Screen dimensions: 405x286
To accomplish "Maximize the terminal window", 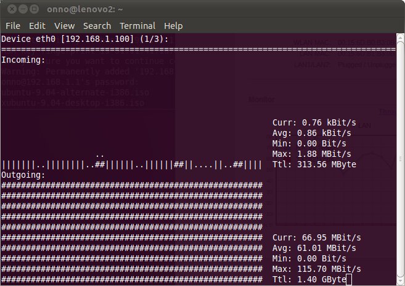I will pos(35,9).
